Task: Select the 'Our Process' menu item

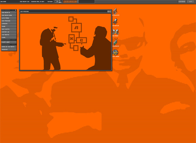Action: [9, 21]
